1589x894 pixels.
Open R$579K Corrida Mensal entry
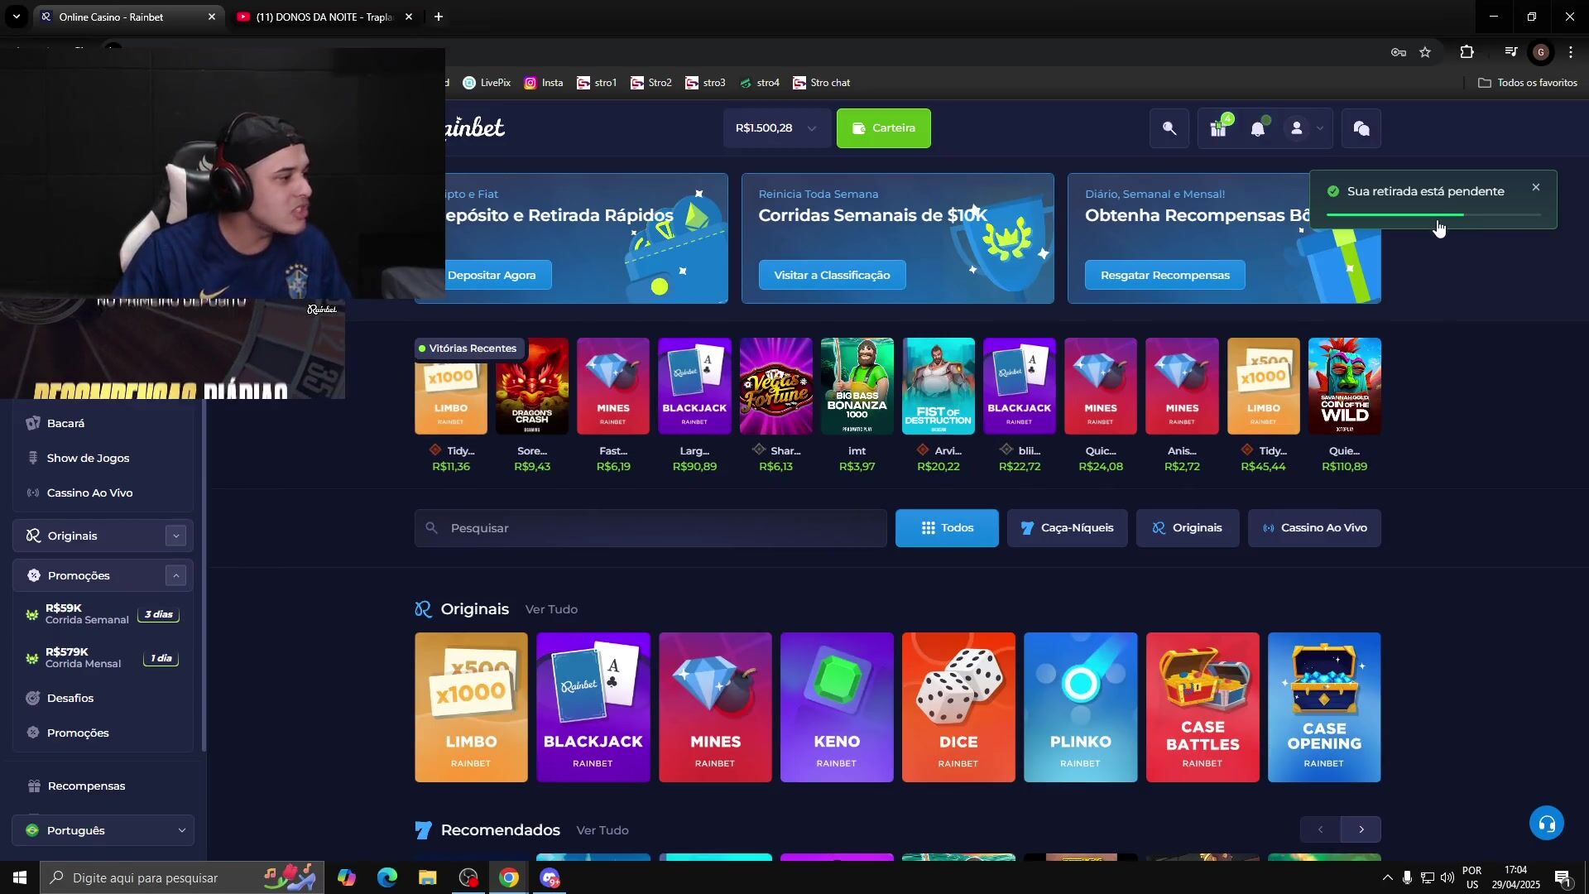point(103,658)
